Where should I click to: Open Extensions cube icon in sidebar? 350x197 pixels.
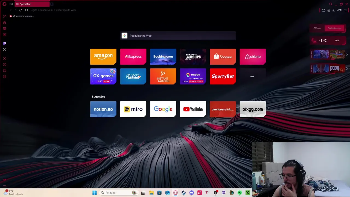(x=4, y=71)
